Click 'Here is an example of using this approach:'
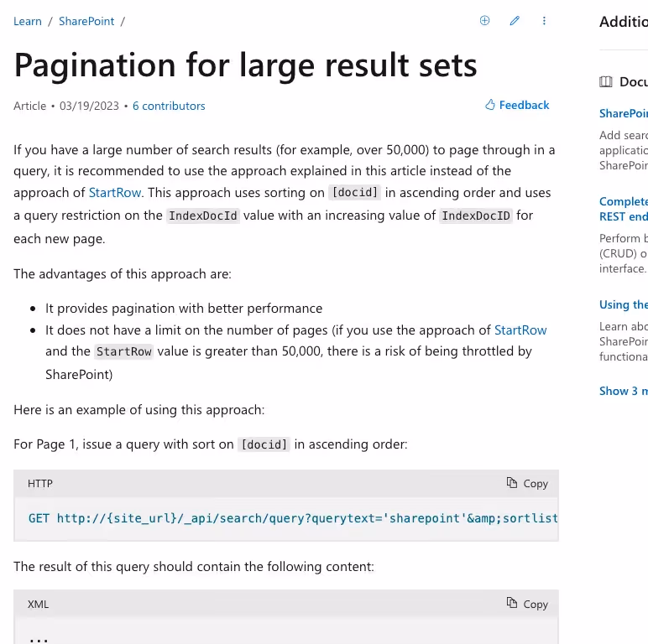The width and height of the screenshot is (648, 644). coord(138,410)
